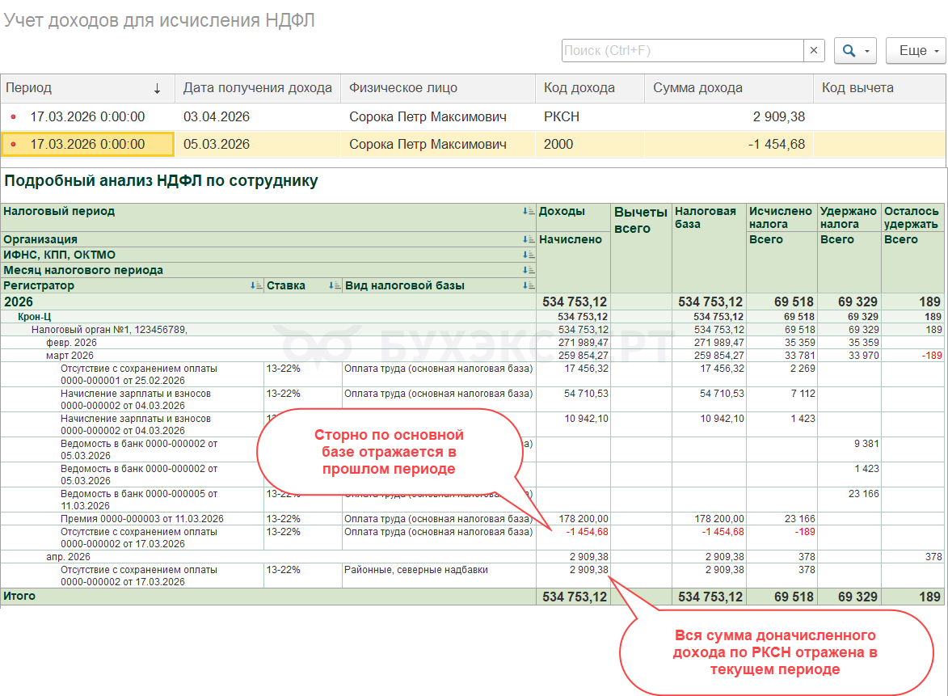Open the magnifier search dropdown

point(854,50)
